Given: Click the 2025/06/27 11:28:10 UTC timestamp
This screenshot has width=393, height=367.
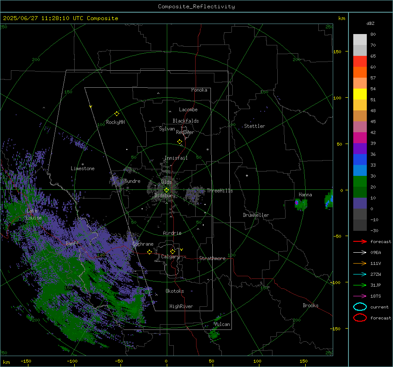Looking at the screenshot, I should click(x=60, y=18).
